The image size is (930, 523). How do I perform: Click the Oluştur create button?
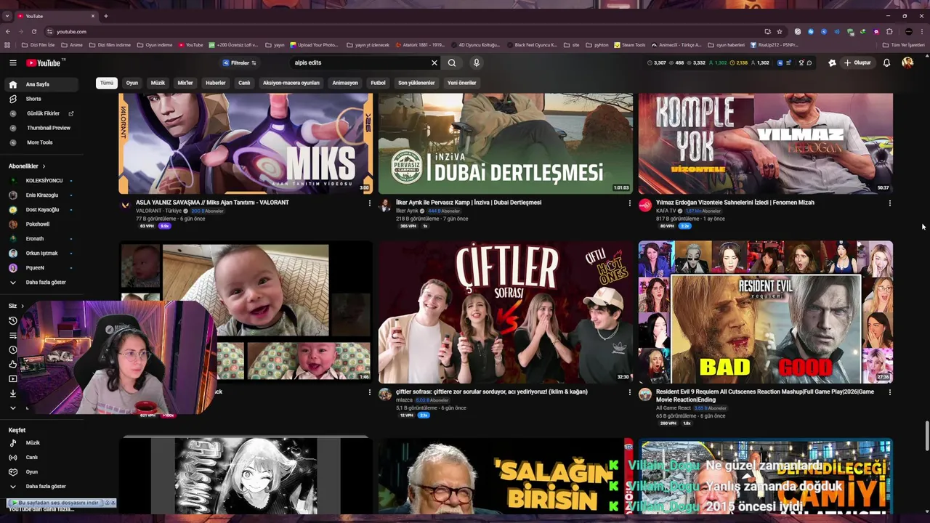857,63
